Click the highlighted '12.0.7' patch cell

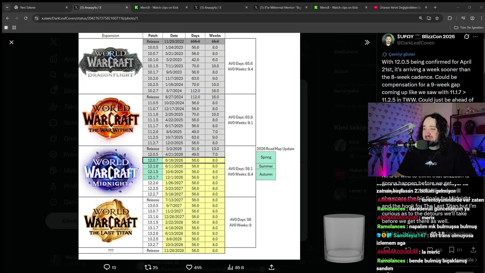point(153,160)
